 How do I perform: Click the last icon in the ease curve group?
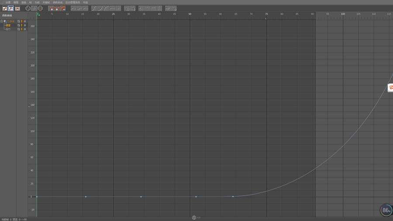[x=118, y=8]
